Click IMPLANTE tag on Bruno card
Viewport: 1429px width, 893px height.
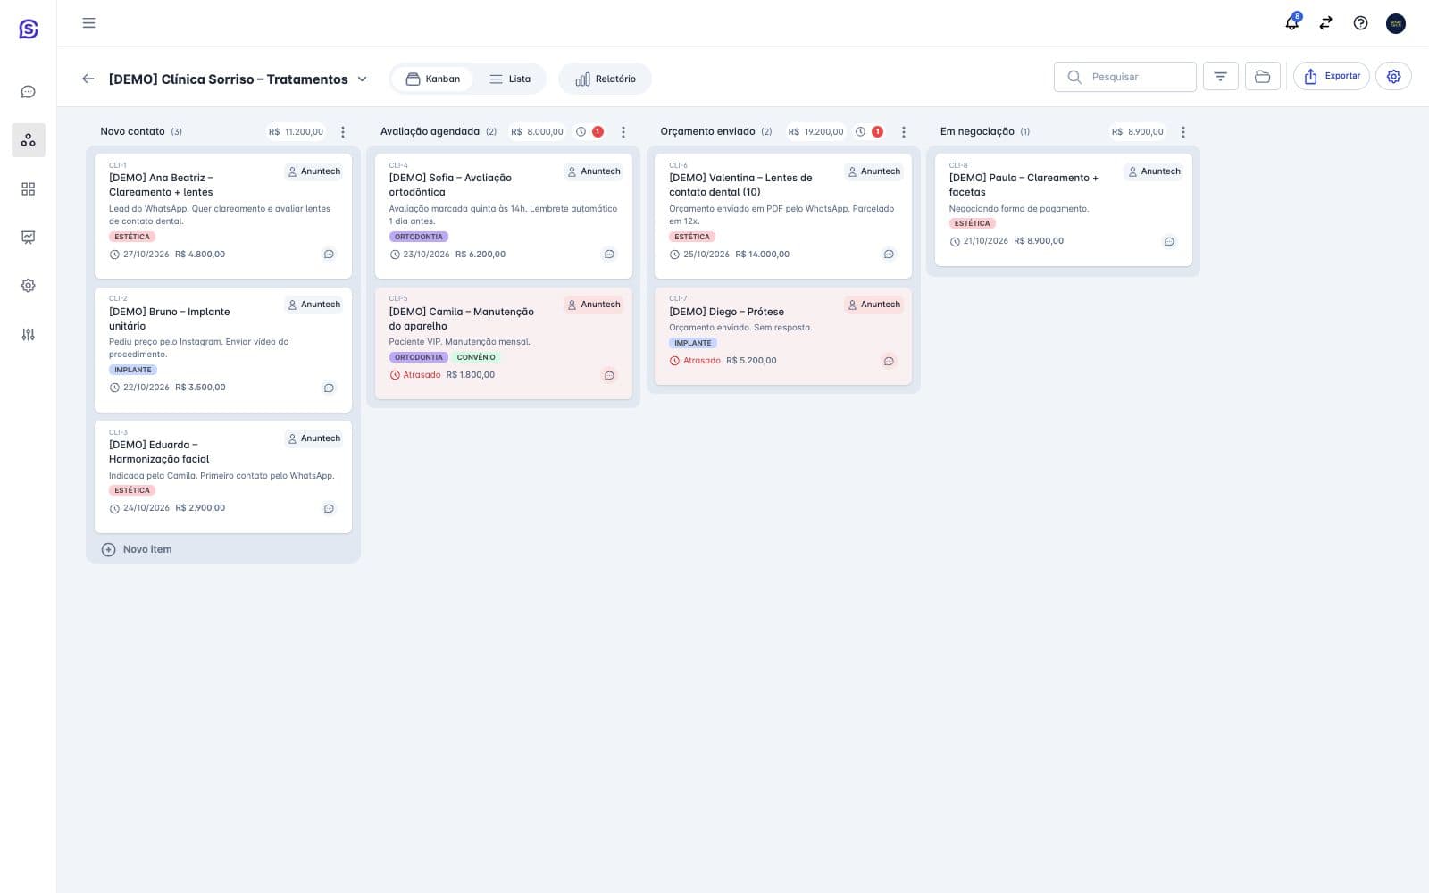click(133, 370)
